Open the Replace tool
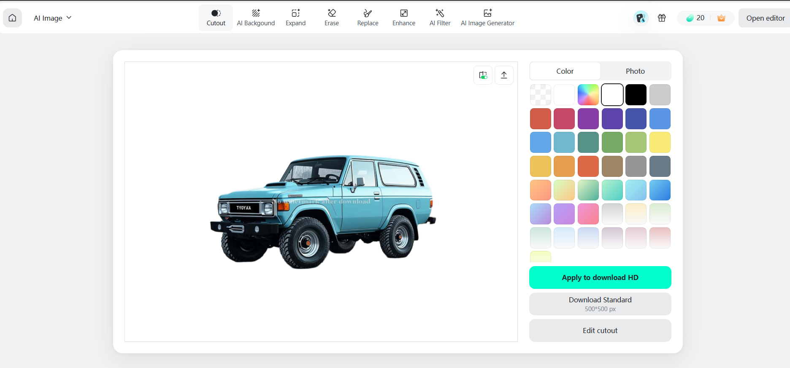Viewport: 790px width, 368px height. point(368,18)
